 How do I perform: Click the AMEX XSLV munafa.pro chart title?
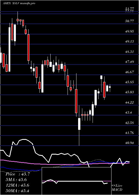19,3
